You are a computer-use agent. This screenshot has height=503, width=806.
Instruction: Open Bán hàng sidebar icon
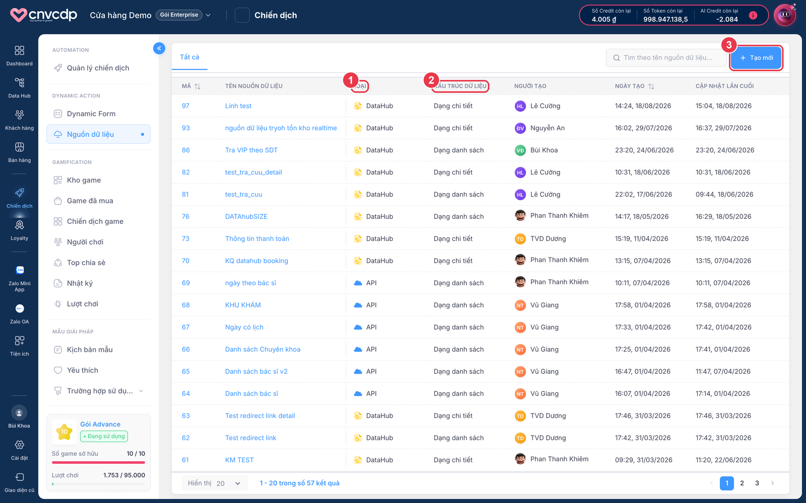click(19, 147)
